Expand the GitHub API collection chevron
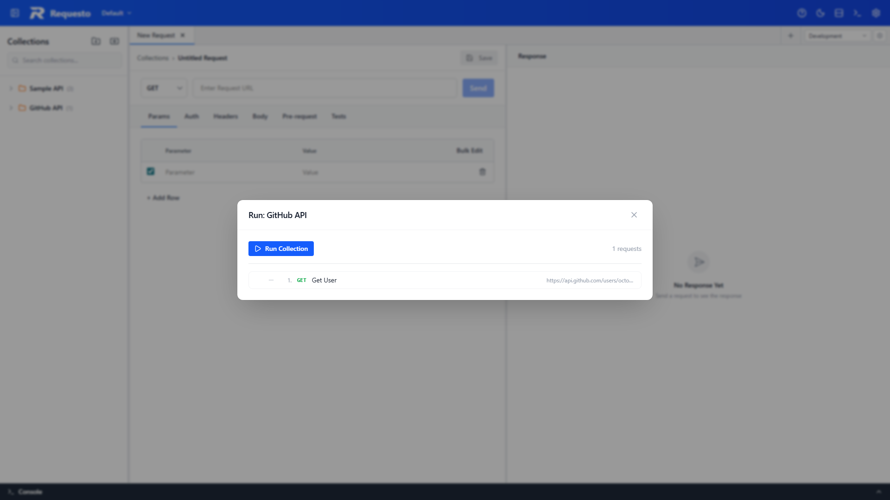 pyautogui.click(x=11, y=107)
